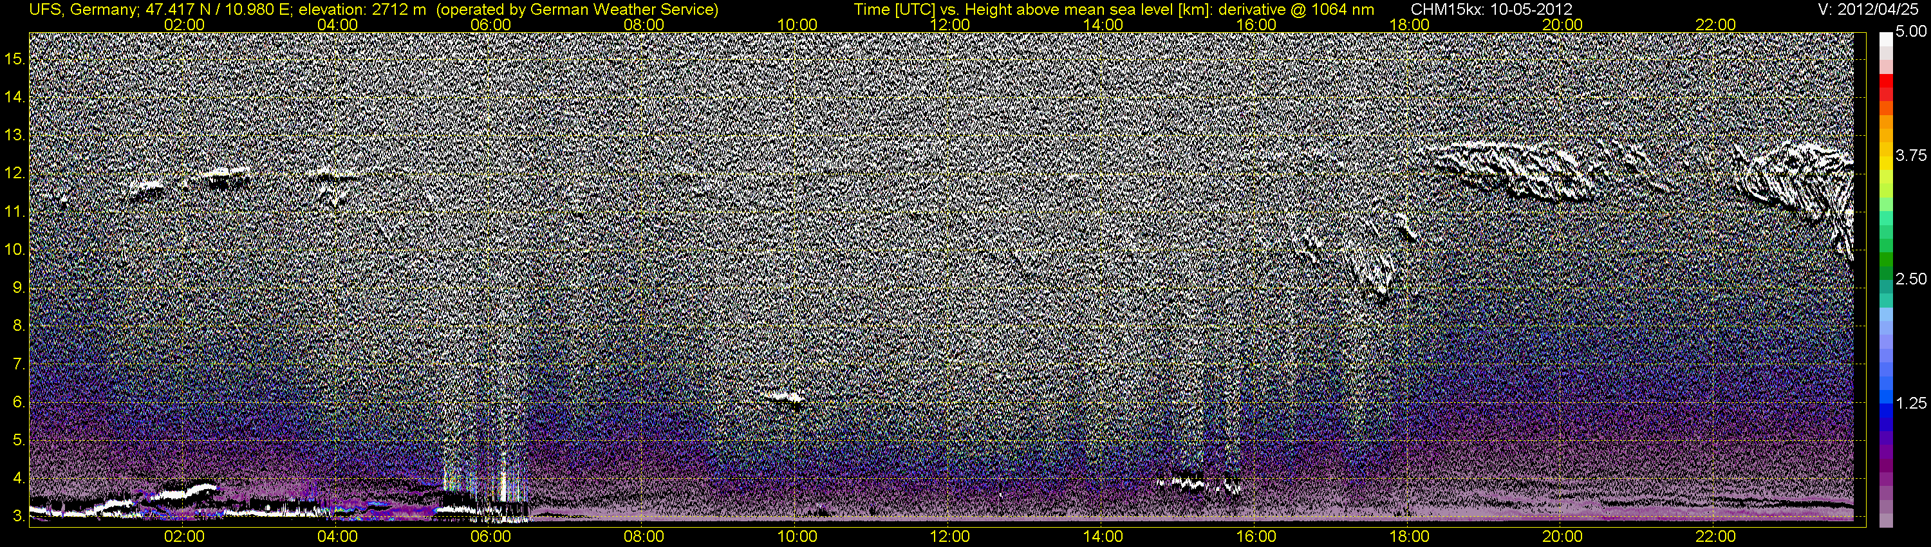The image size is (1931, 547).
Task: Pick the mauve segment at the color scale bottom
Action: (x=1886, y=519)
